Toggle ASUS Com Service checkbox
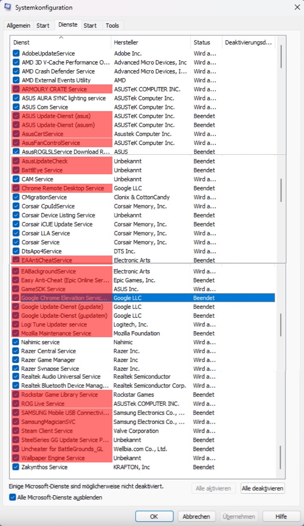 [x=16, y=107]
